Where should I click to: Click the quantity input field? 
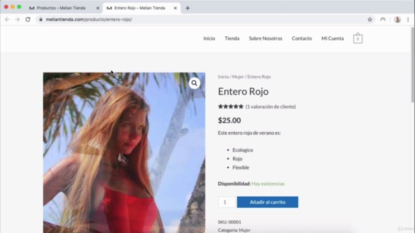pyautogui.click(x=226, y=202)
